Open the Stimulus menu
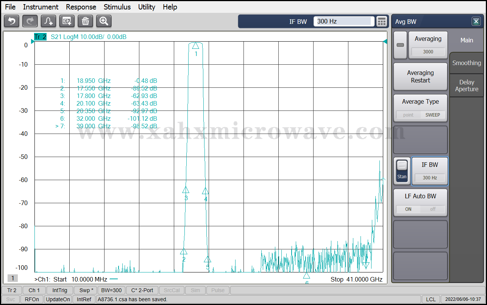The height and width of the screenshot is (305, 487). click(117, 7)
